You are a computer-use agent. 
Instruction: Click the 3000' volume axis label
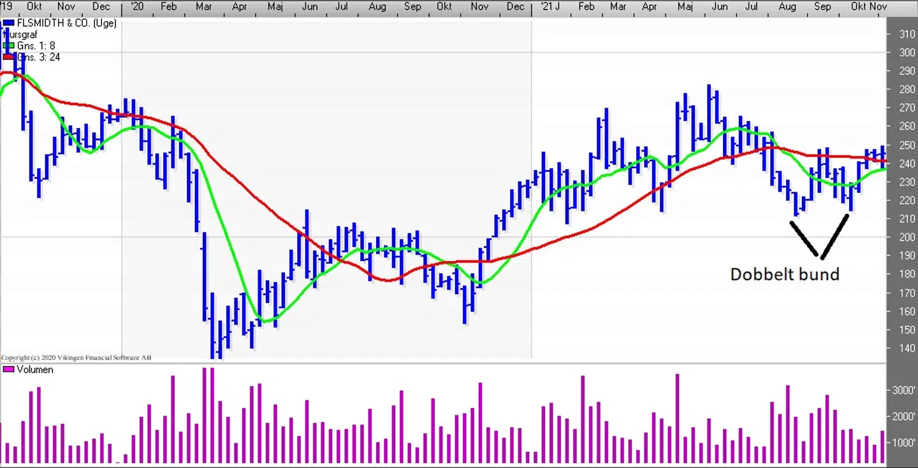903,390
